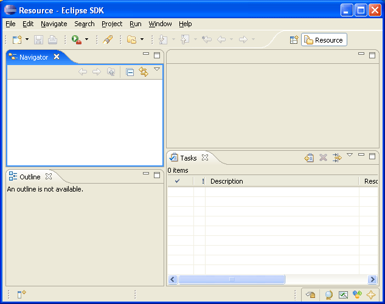Open the Navigate menu
385x304 pixels.
click(54, 24)
